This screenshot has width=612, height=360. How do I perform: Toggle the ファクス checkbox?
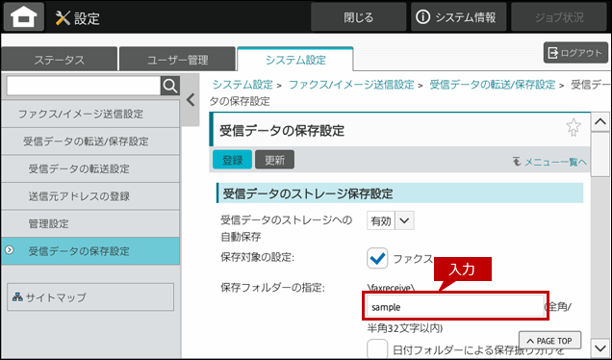[x=377, y=258]
